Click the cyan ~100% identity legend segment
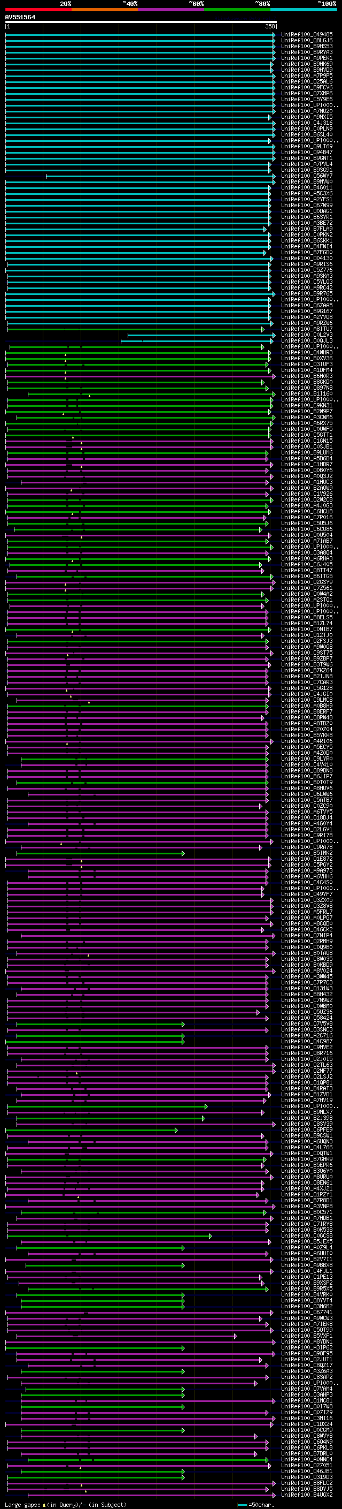The image size is (342, 1509). pyautogui.click(x=304, y=10)
